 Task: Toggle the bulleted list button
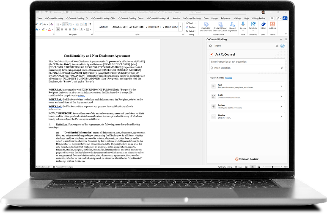(x=58, y=24)
